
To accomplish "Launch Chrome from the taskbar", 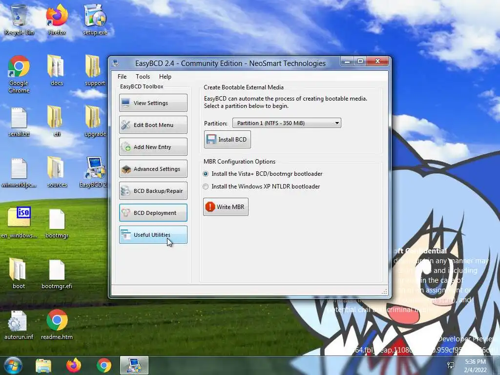I will coord(104,366).
